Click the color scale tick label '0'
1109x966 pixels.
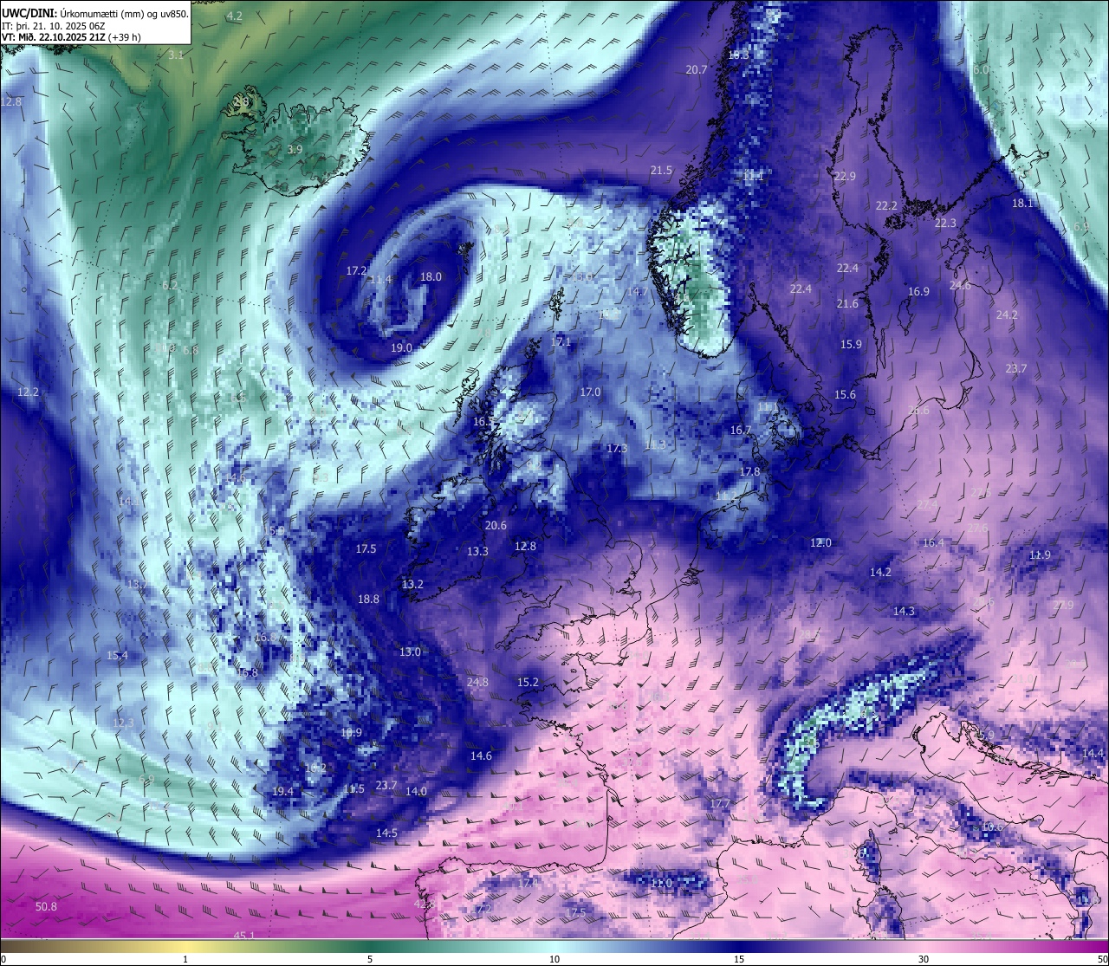3,959
